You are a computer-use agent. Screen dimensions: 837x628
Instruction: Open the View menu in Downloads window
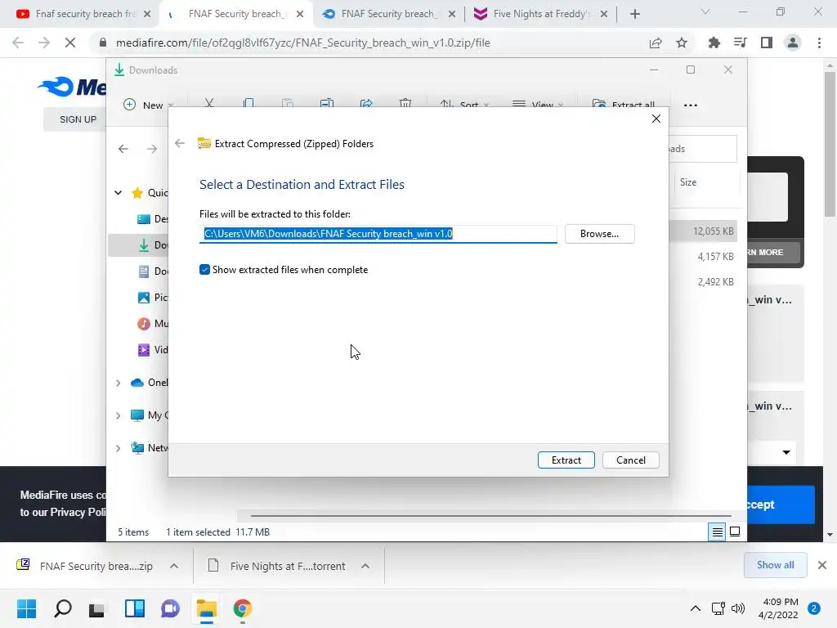click(537, 105)
